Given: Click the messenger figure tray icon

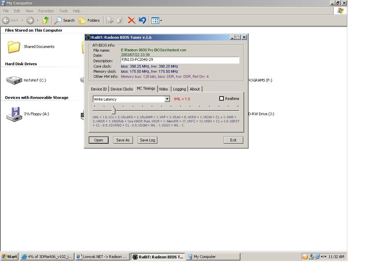Looking at the screenshot, I should (x=311, y=257).
